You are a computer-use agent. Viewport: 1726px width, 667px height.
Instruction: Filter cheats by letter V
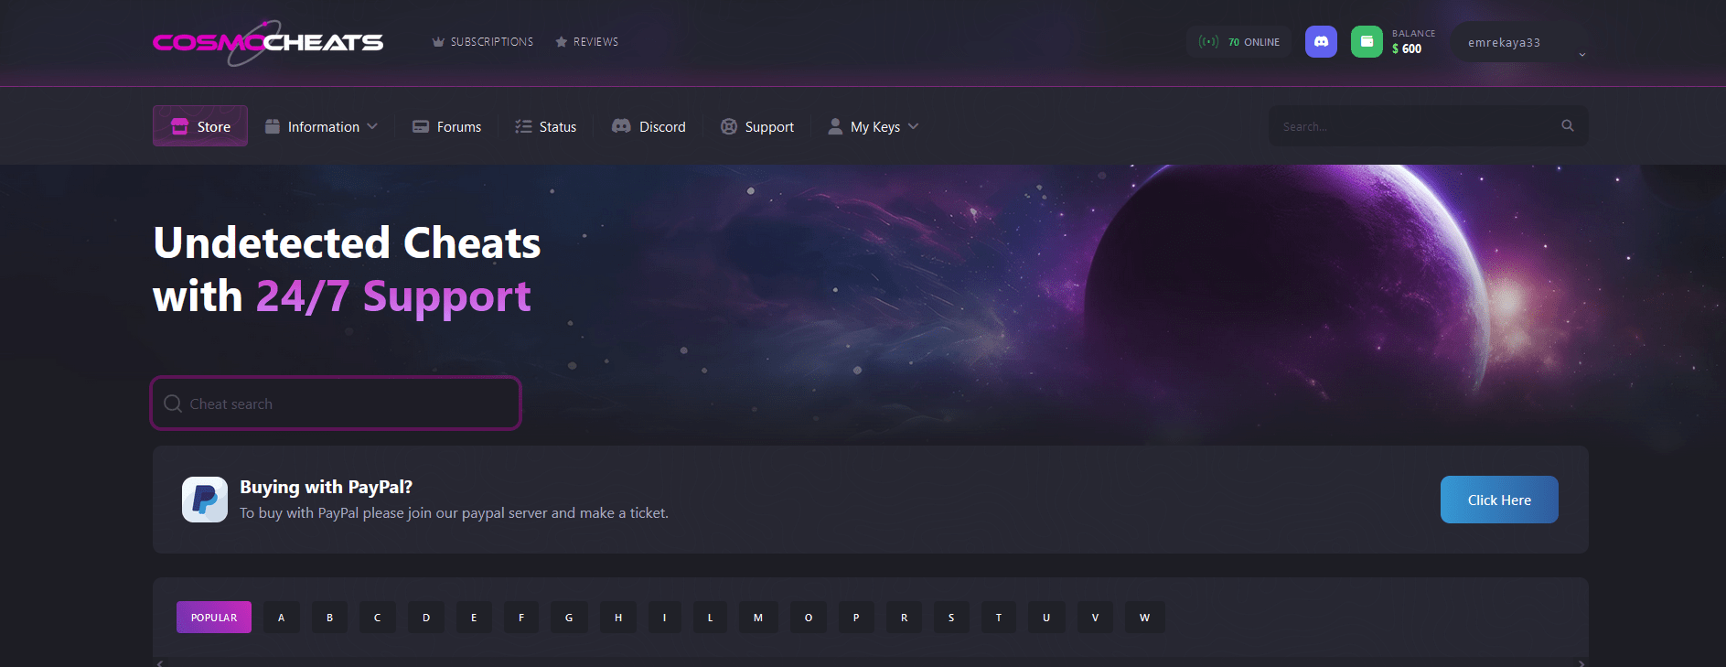point(1095,618)
